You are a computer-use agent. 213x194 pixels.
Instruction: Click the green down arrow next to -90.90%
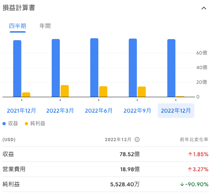pyautogui.click(x=182, y=185)
